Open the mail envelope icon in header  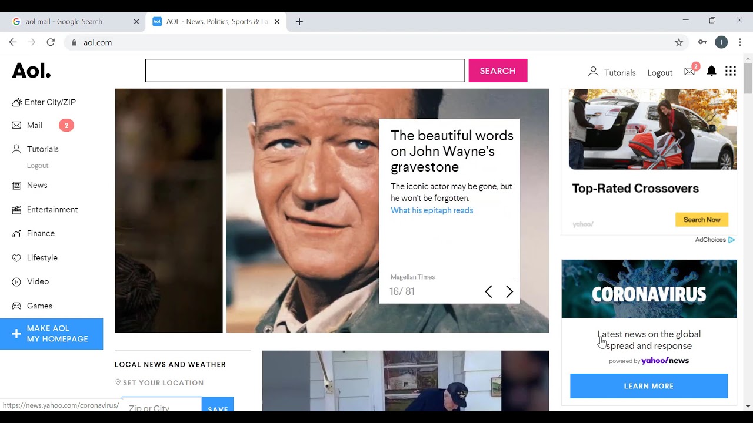pos(690,72)
